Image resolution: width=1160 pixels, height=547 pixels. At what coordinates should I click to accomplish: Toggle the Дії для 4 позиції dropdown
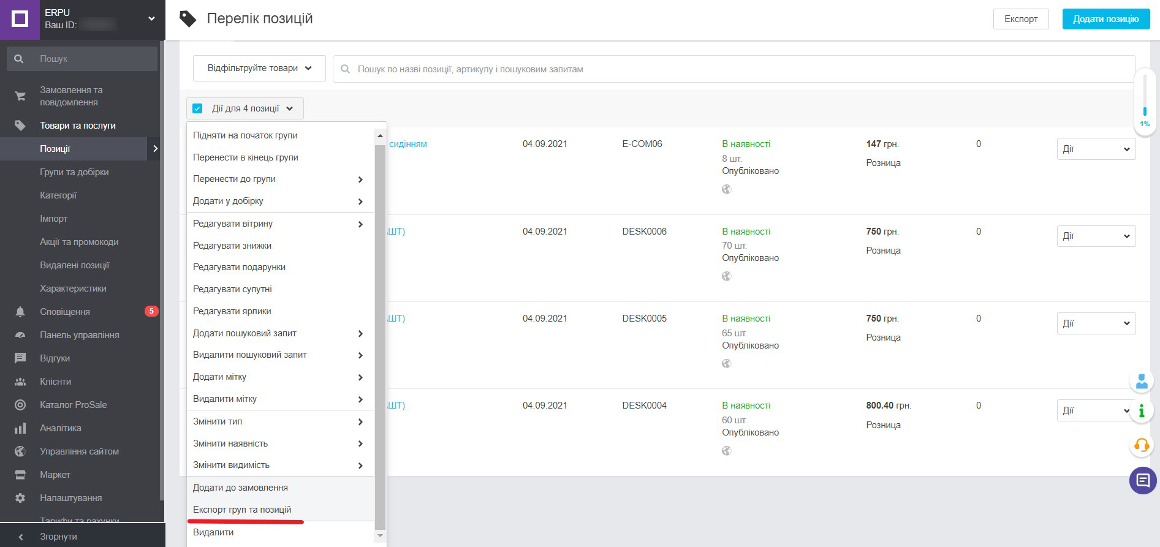tap(245, 108)
